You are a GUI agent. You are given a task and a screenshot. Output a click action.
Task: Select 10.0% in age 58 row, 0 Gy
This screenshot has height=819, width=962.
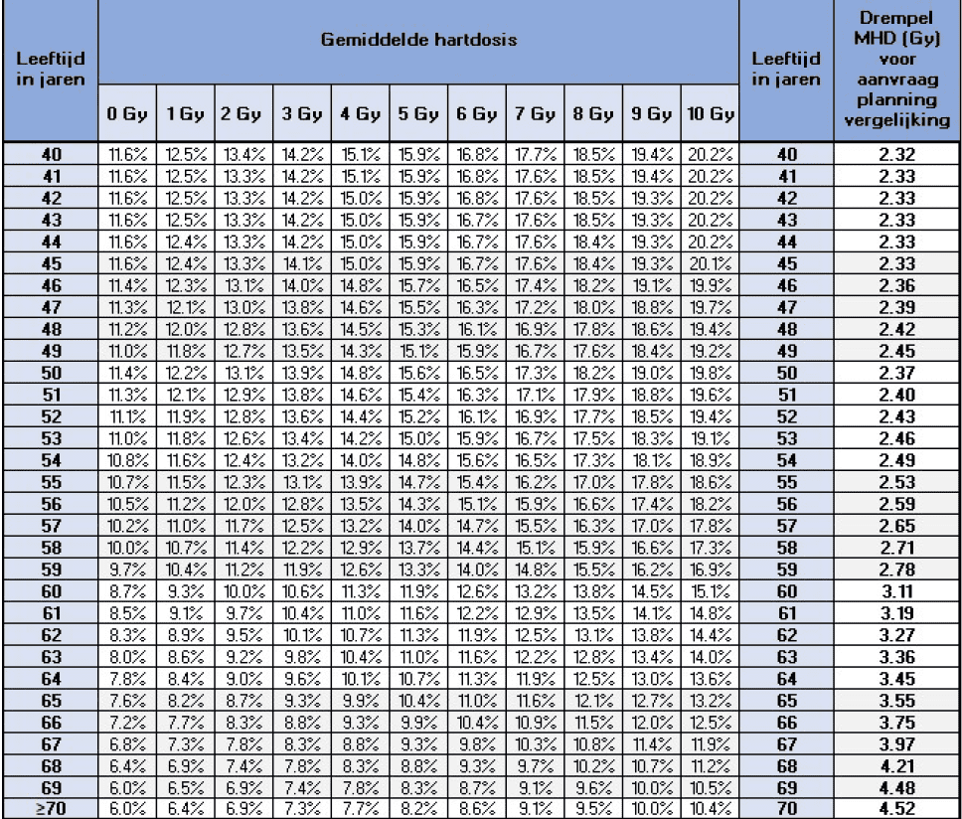(127, 548)
